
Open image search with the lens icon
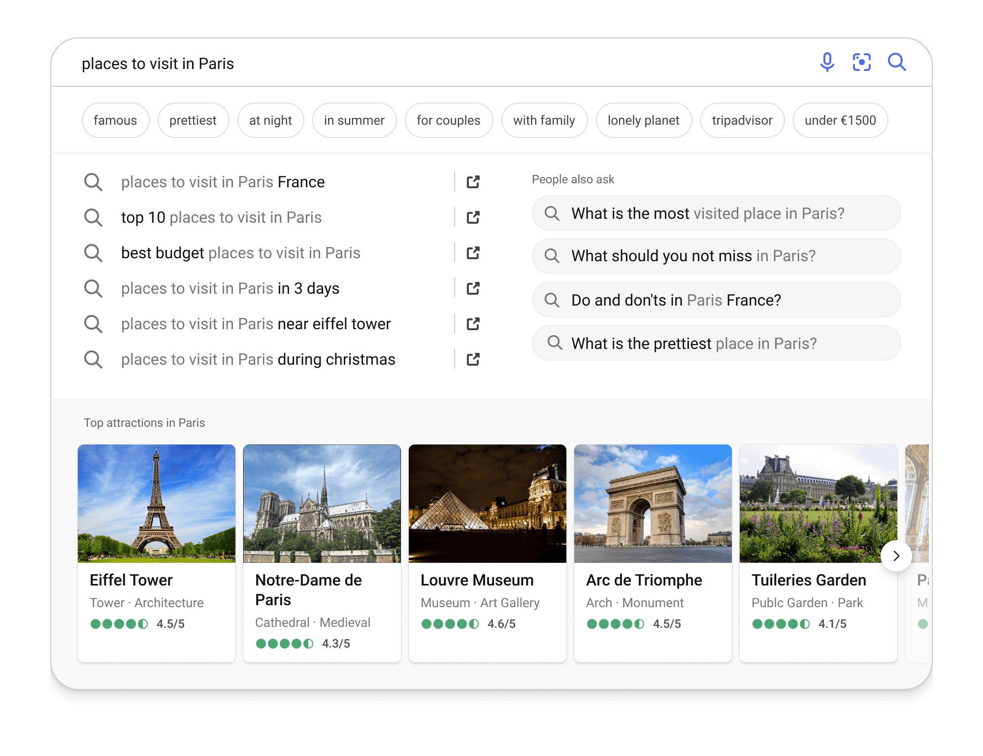pyautogui.click(x=861, y=63)
